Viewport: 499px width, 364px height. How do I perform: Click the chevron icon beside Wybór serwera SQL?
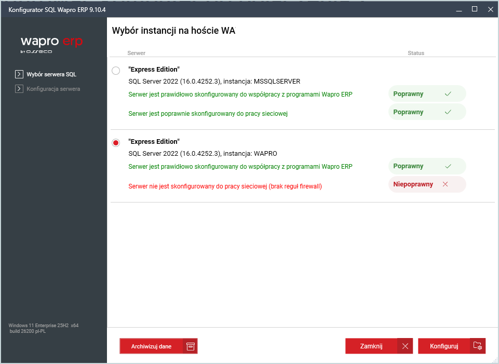(x=19, y=74)
